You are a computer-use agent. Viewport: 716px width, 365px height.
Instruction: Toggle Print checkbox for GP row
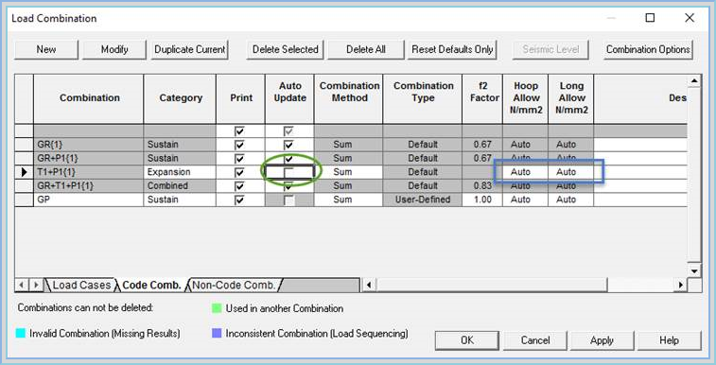point(239,200)
